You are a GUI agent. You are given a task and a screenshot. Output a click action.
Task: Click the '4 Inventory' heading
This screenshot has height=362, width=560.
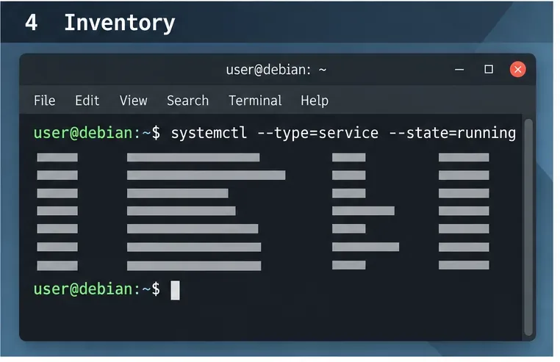click(100, 23)
